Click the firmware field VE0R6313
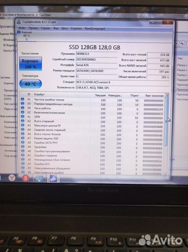The height and width of the screenshot is (252, 188). pos(96,54)
